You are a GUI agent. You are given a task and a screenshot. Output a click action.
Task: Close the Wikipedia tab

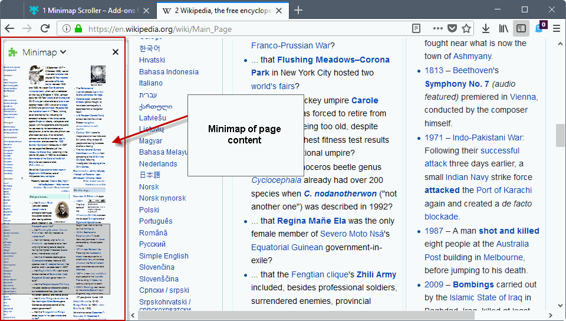[281, 10]
